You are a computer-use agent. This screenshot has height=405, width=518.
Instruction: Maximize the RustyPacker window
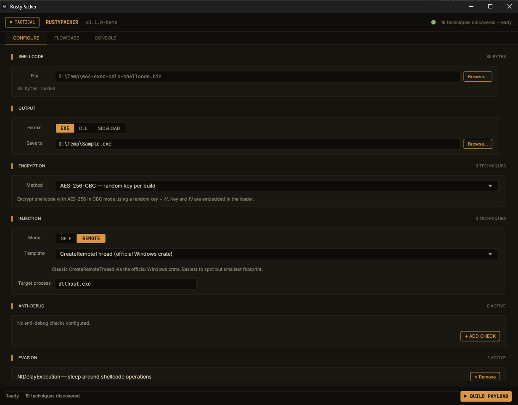(490, 6)
